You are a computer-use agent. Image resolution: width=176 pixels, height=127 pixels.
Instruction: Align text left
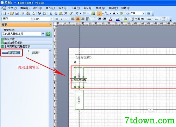(73, 19)
